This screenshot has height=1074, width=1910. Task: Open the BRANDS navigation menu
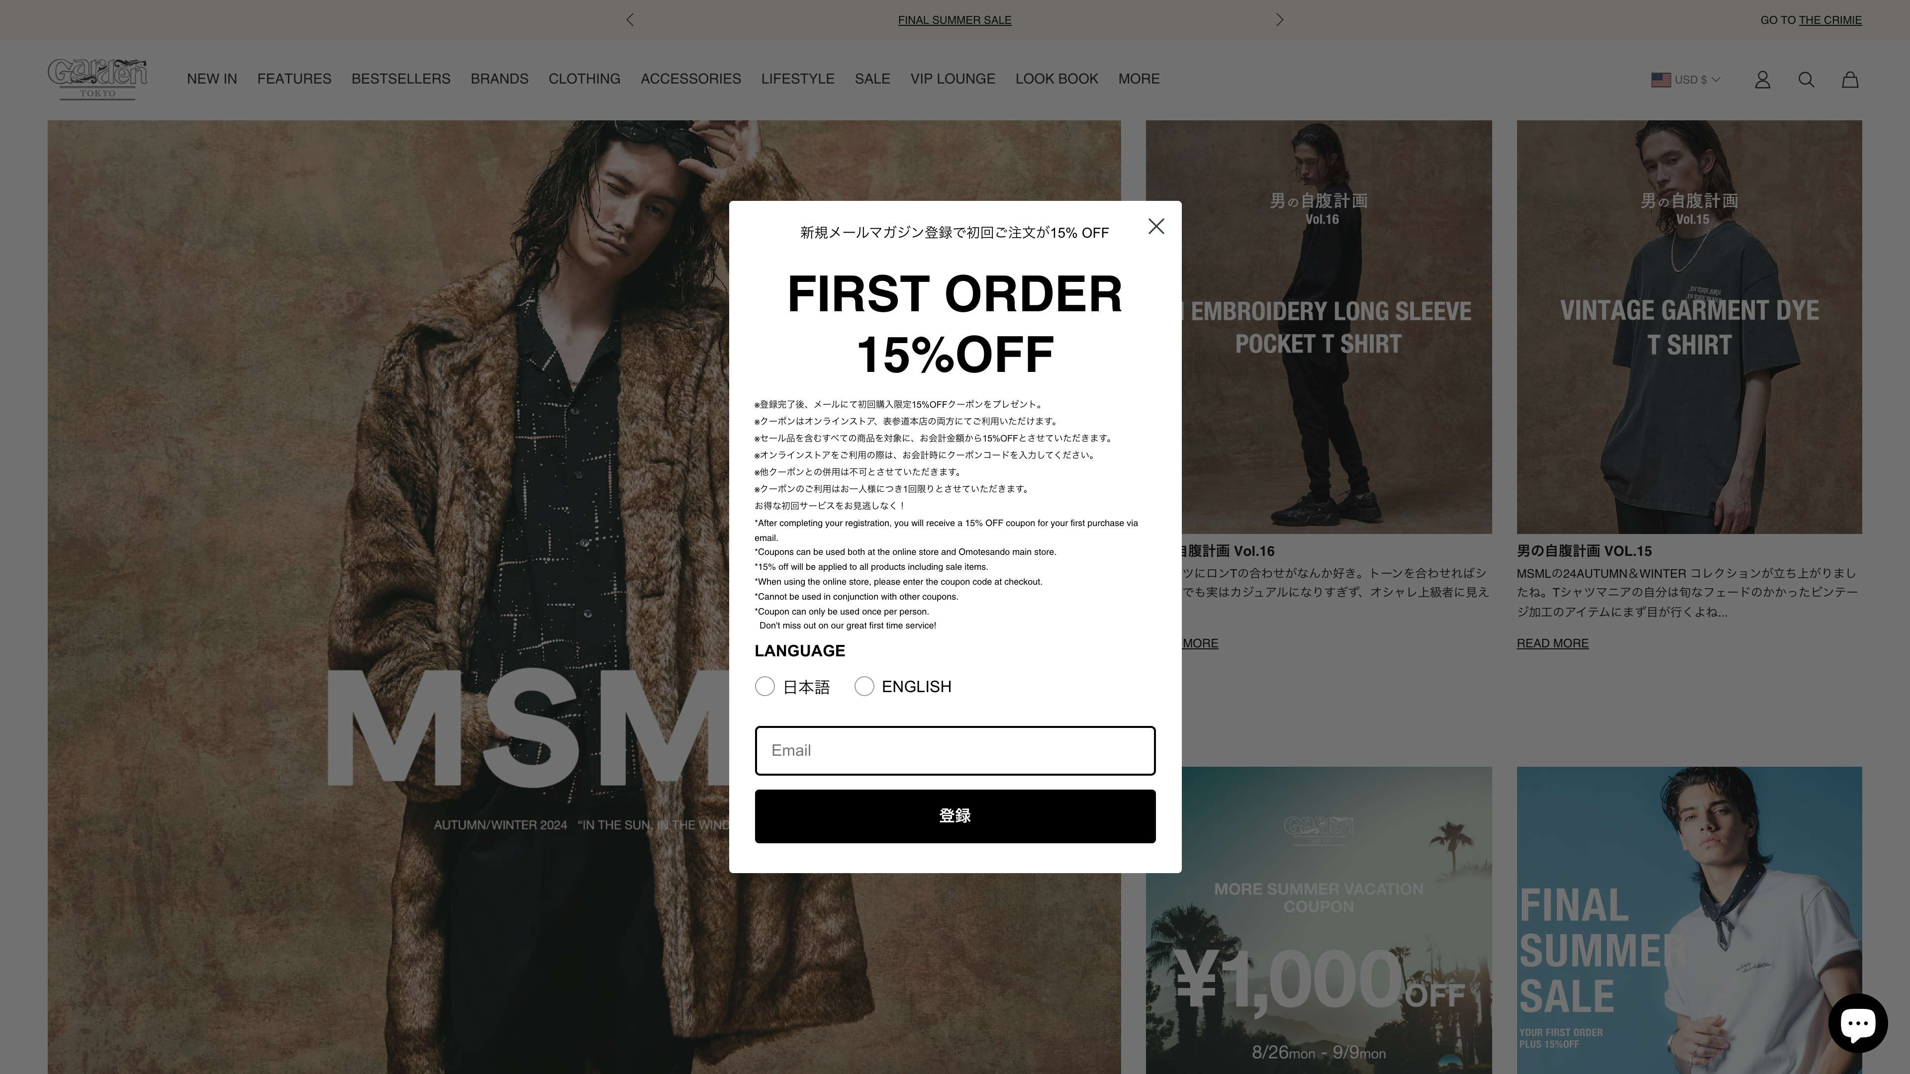click(x=499, y=79)
